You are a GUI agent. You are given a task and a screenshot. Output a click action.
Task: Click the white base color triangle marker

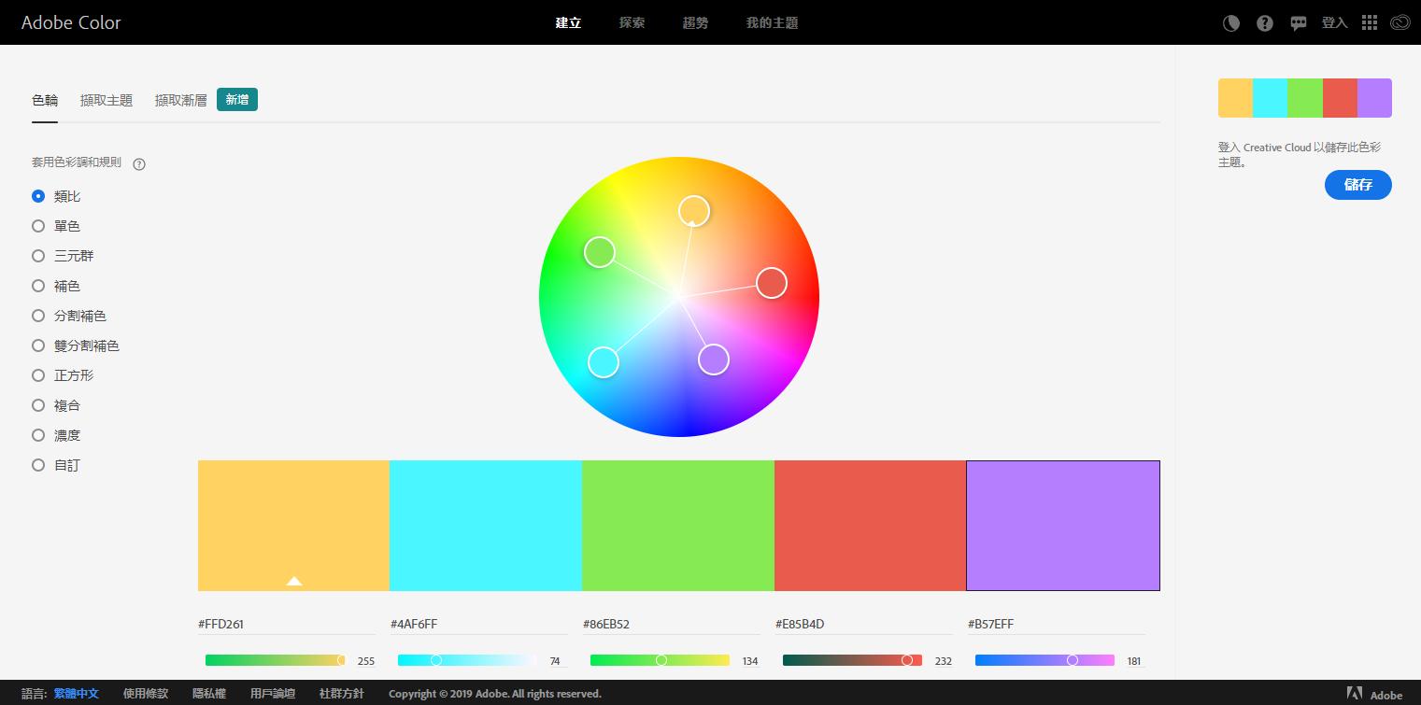pos(294,581)
